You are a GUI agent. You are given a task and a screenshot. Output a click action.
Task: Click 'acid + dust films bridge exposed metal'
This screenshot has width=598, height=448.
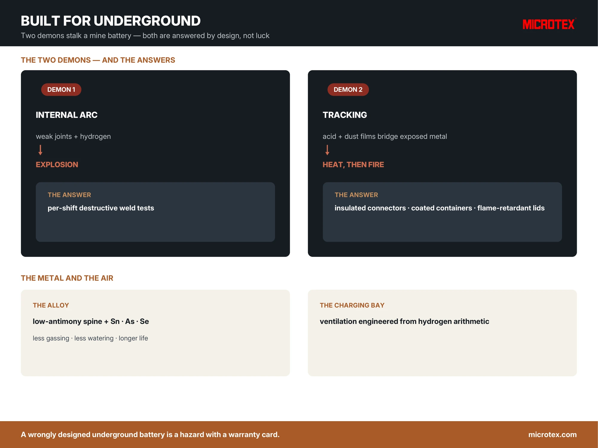point(385,136)
